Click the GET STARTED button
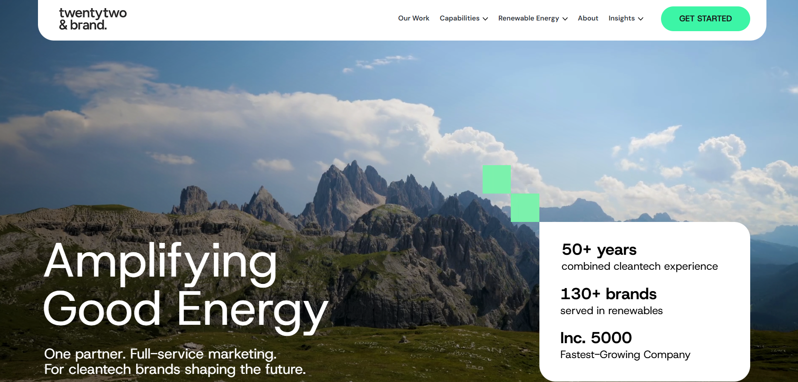The height and width of the screenshot is (382, 798). (705, 19)
